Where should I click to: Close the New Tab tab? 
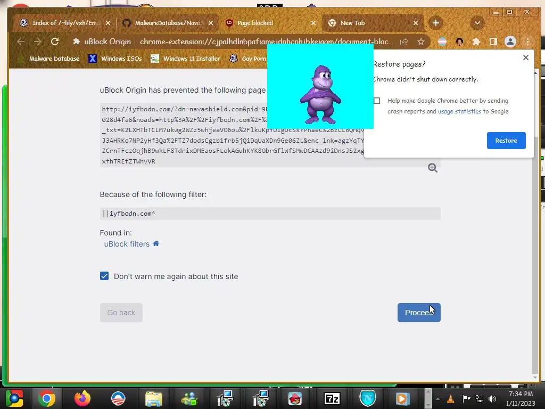[415, 23]
